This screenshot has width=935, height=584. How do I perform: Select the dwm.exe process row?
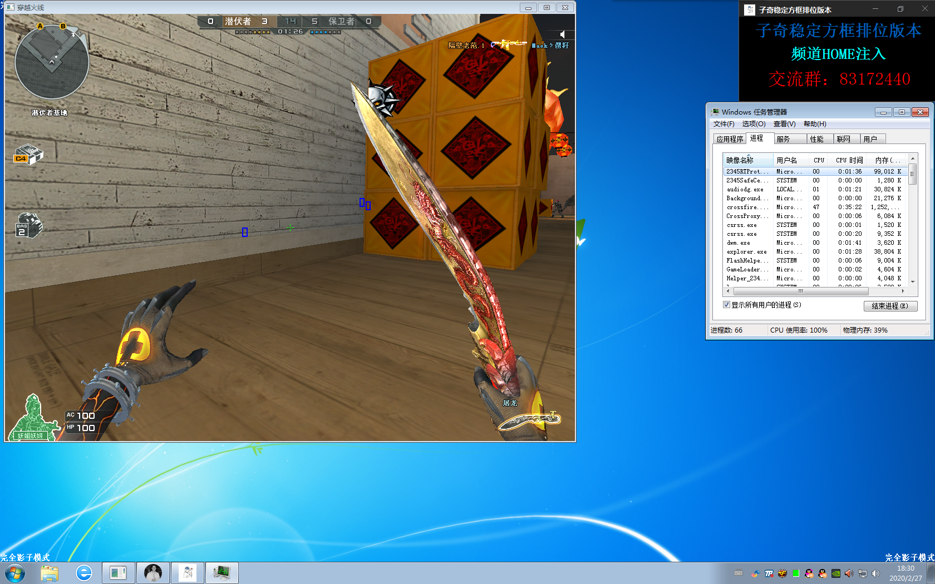tap(815, 242)
